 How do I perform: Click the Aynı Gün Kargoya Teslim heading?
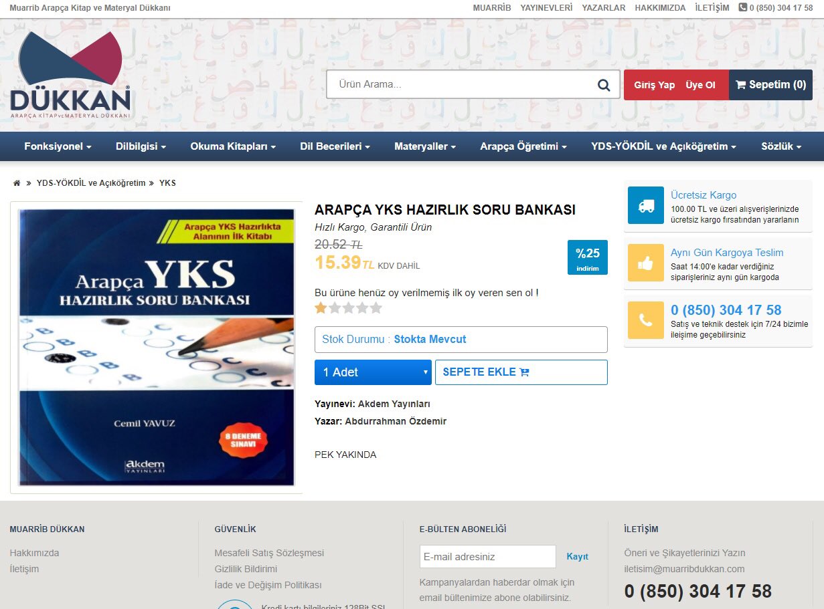tap(727, 253)
